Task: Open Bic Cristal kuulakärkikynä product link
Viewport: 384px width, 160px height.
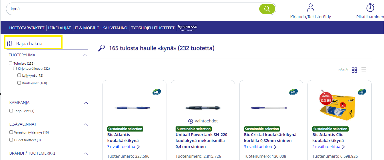Action: tap(270, 138)
